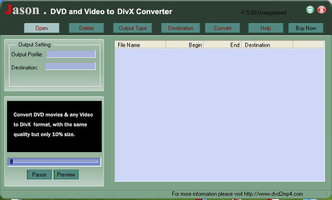Click the Open button
The height and width of the screenshot is (200, 332).
pos(41,28)
